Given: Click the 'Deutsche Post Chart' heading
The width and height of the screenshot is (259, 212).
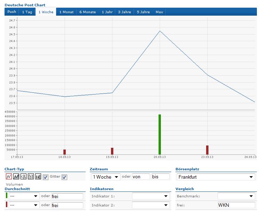Looking at the screenshot, I should pyautogui.click(x=25, y=5).
